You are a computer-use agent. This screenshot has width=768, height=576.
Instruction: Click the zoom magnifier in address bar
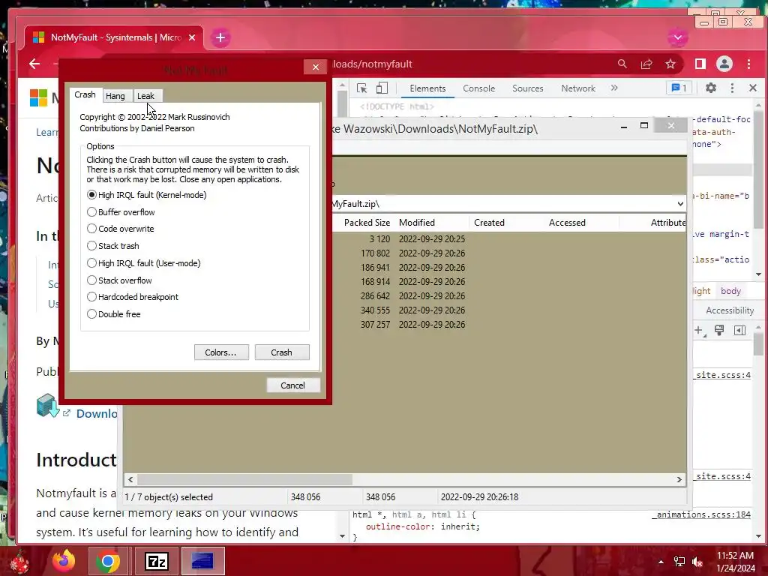622,64
